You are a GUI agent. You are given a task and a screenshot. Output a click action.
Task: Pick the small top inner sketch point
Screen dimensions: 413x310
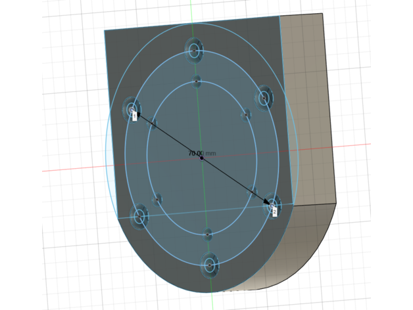(197, 81)
